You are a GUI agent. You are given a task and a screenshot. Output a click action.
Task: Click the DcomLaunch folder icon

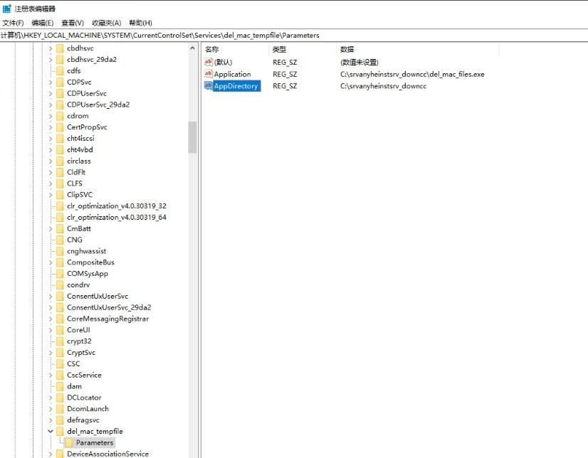[x=60, y=409]
